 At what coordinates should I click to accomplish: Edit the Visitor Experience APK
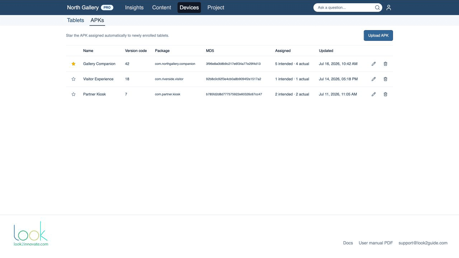(374, 79)
